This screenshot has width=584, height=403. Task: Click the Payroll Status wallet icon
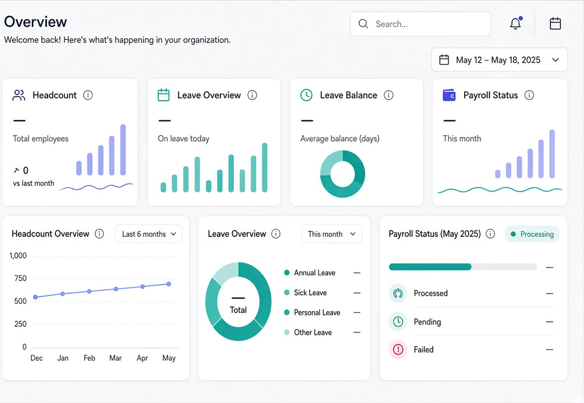(x=449, y=95)
